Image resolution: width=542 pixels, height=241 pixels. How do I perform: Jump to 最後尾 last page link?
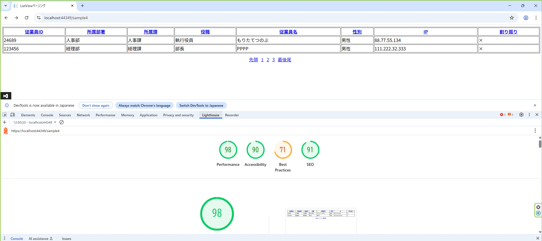[x=284, y=60]
